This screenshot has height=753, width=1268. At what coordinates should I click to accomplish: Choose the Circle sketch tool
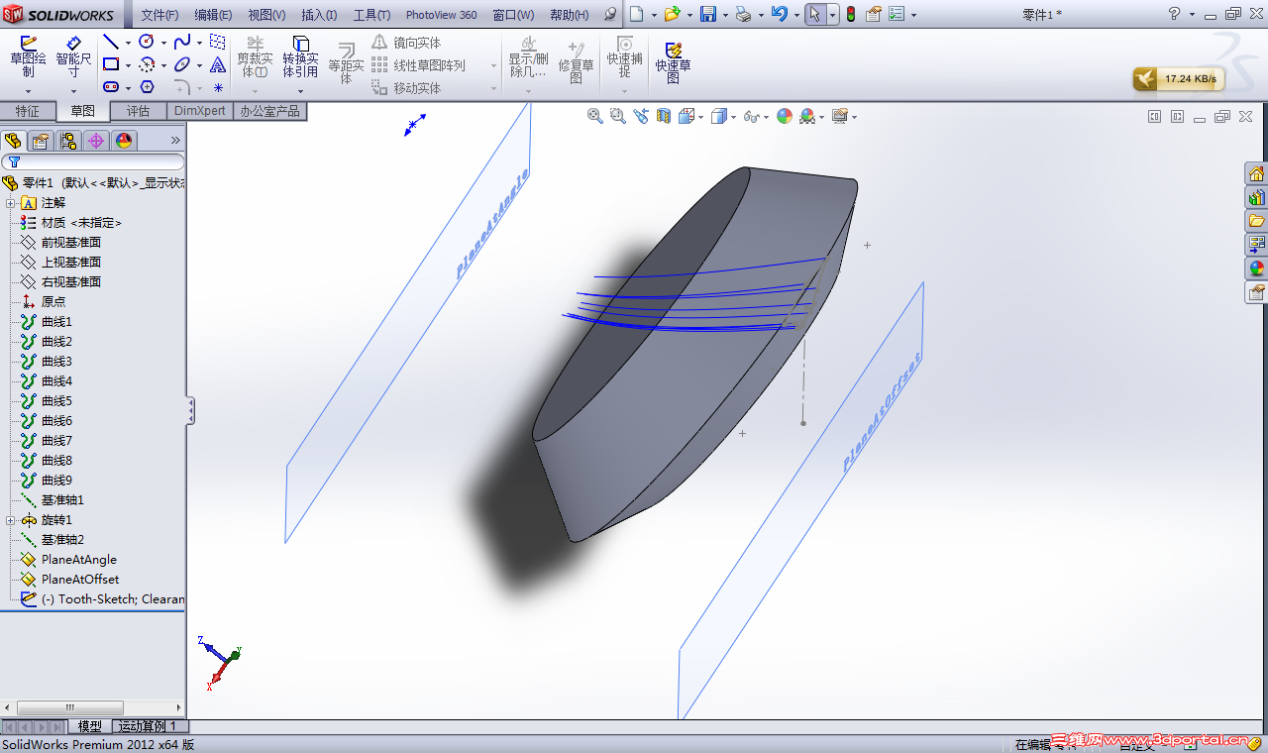coord(147,43)
